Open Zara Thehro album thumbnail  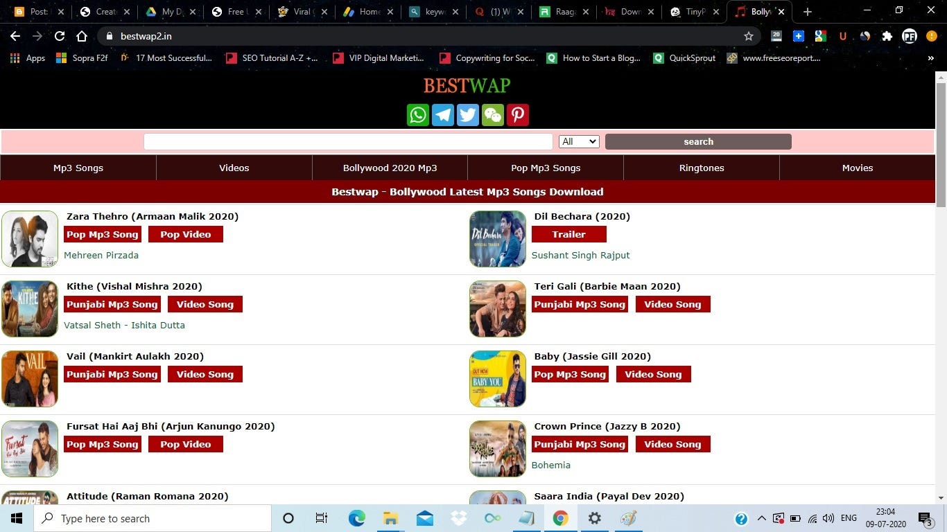(30, 239)
